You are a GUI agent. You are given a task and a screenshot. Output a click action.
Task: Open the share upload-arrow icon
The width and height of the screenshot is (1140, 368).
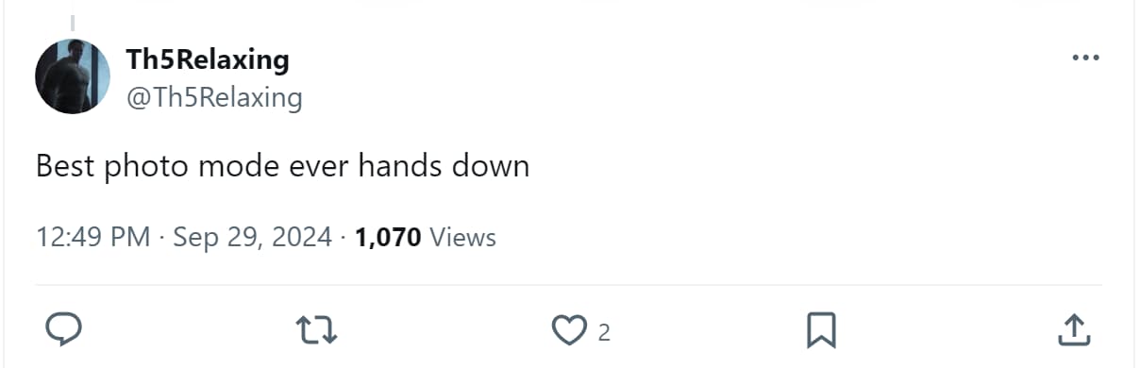point(1073,330)
